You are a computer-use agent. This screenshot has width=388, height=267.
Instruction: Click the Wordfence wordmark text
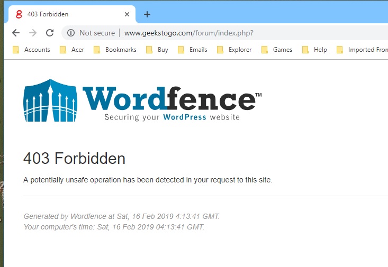(x=172, y=98)
